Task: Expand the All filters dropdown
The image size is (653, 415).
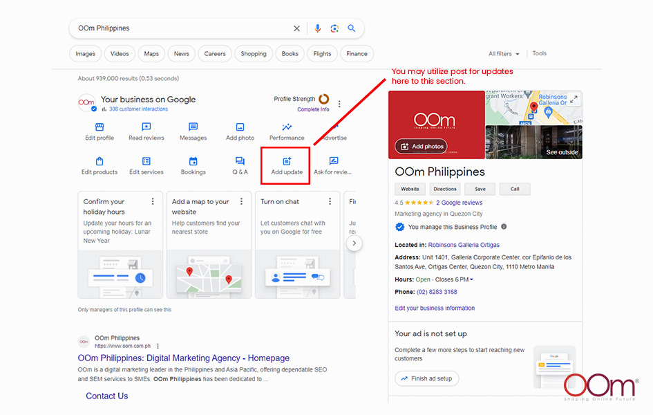Action: [504, 54]
